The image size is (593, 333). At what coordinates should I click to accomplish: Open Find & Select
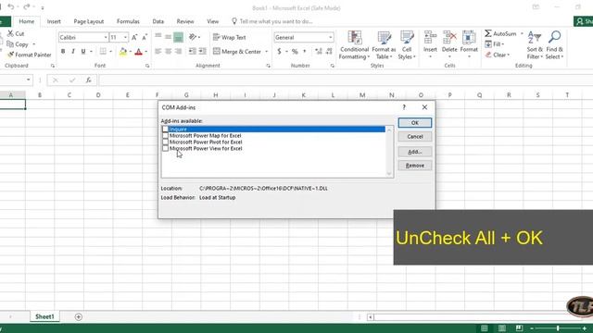tap(554, 45)
